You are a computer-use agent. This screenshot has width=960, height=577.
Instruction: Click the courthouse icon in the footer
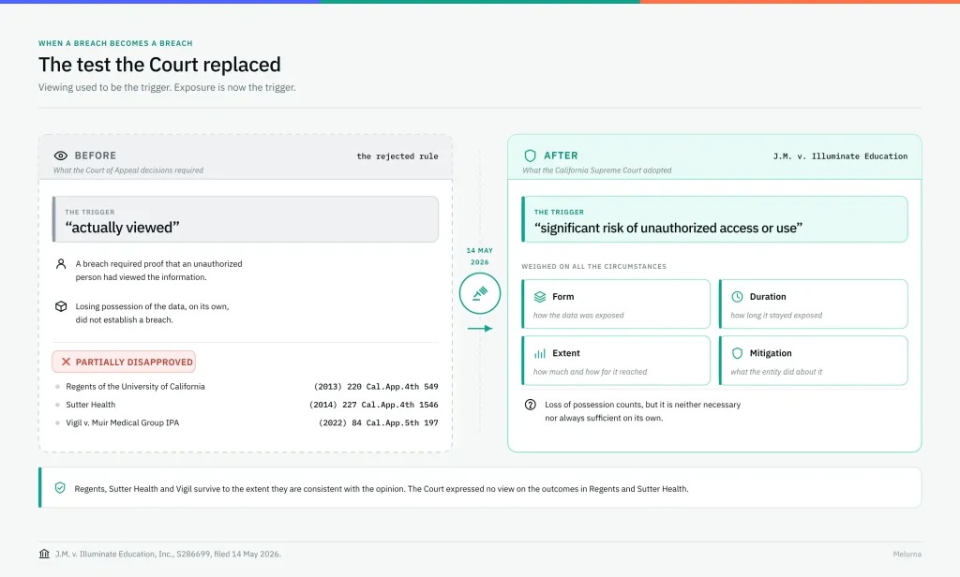[44, 554]
